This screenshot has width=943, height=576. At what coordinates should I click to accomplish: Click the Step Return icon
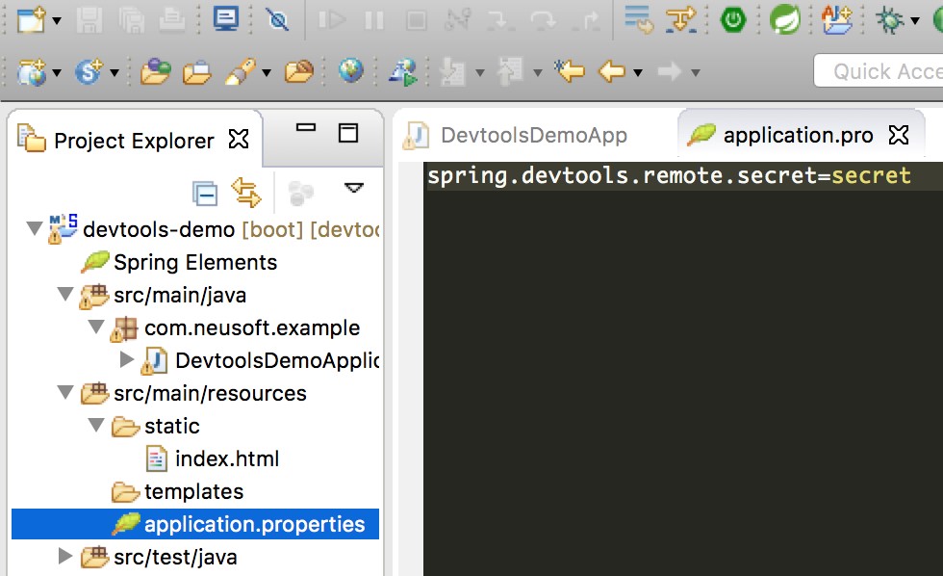pyautogui.click(x=586, y=20)
